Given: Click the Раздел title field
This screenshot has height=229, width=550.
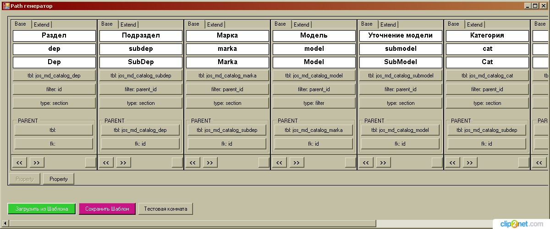Looking at the screenshot, I should [55, 36].
